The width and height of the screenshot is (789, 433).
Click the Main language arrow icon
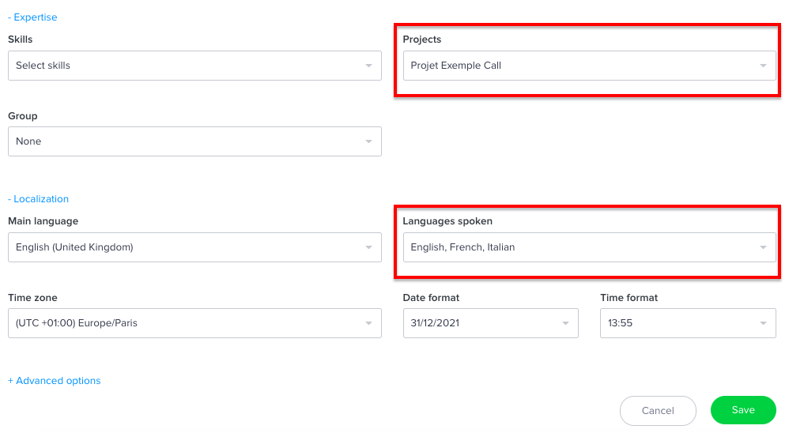pos(368,247)
